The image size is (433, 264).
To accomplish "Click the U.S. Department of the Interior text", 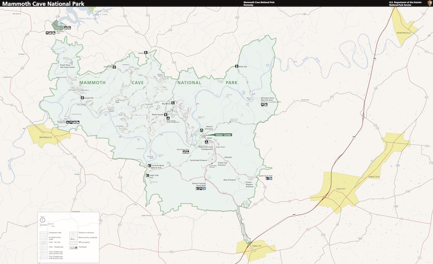I will coord(405,2).
